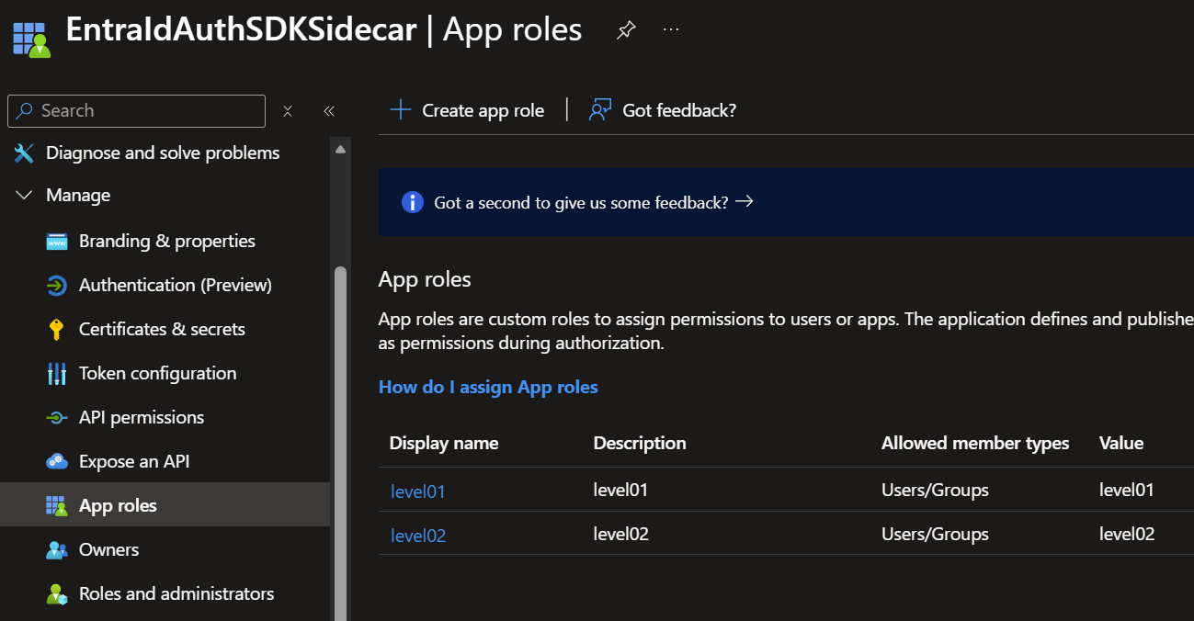Open the more options ellipsis in header
This screenshot has height=621, width=1194.
[671, 30]
